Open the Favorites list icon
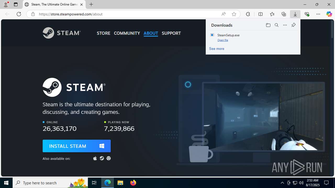 point(272,14)
